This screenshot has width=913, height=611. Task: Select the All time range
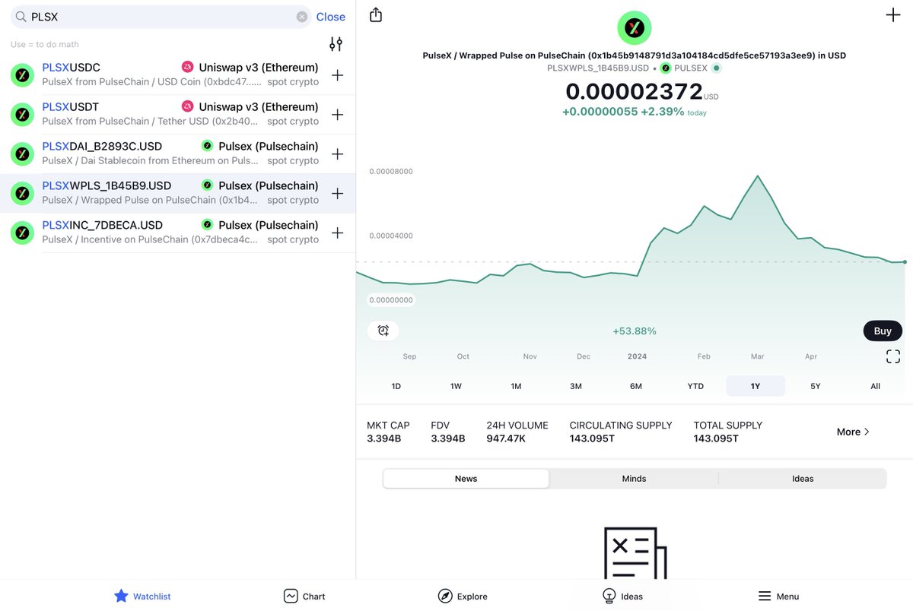(876, 386)
